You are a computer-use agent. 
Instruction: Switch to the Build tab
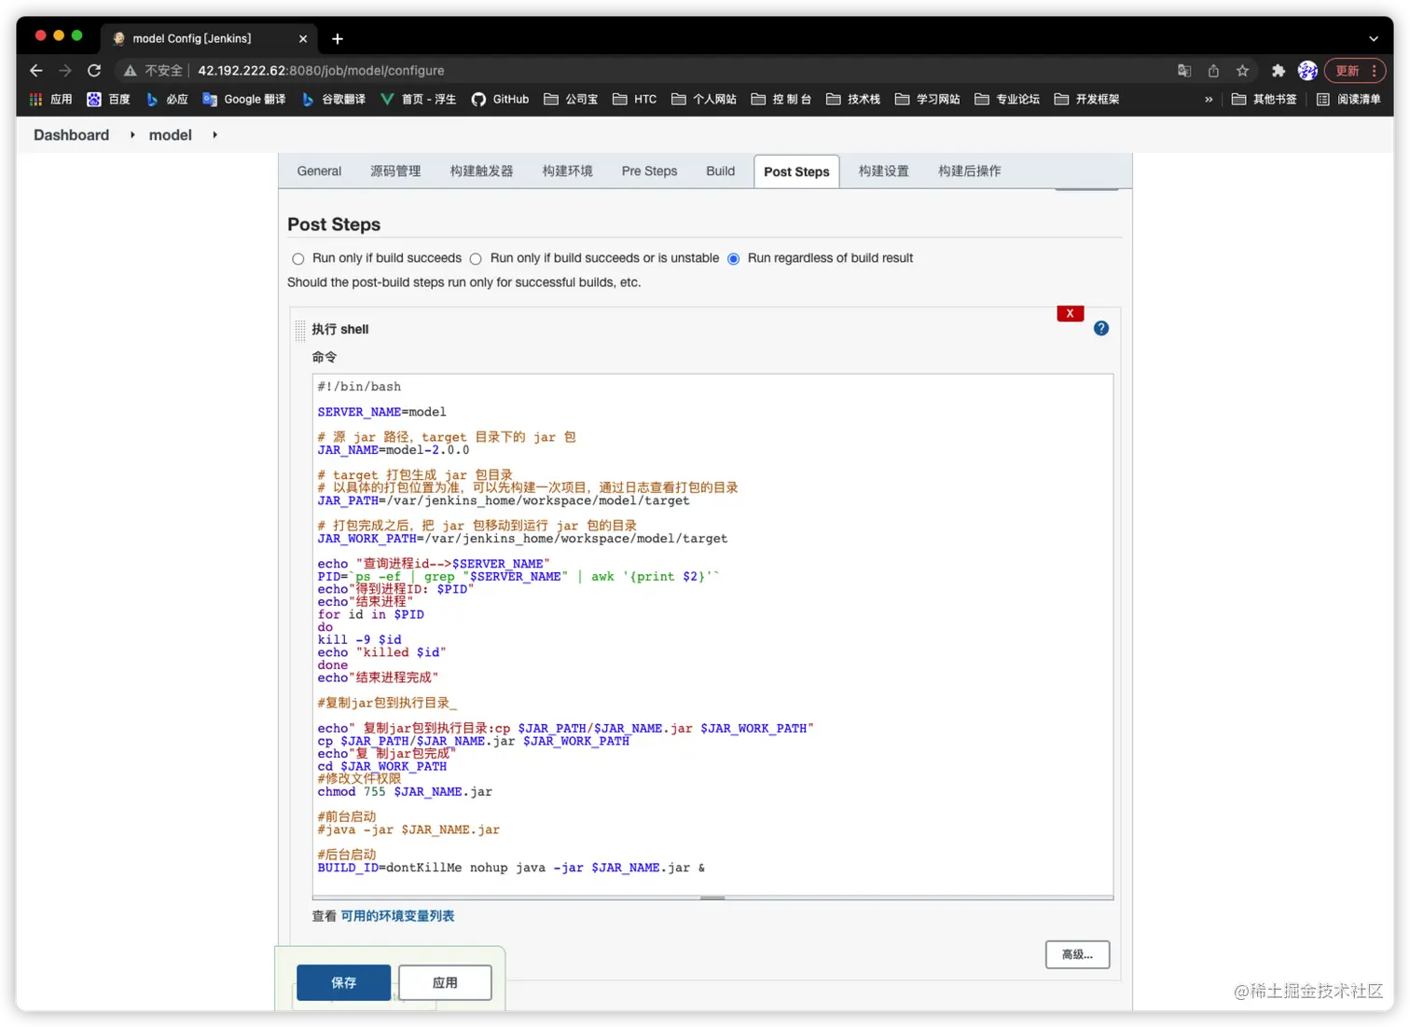(720, 171)
